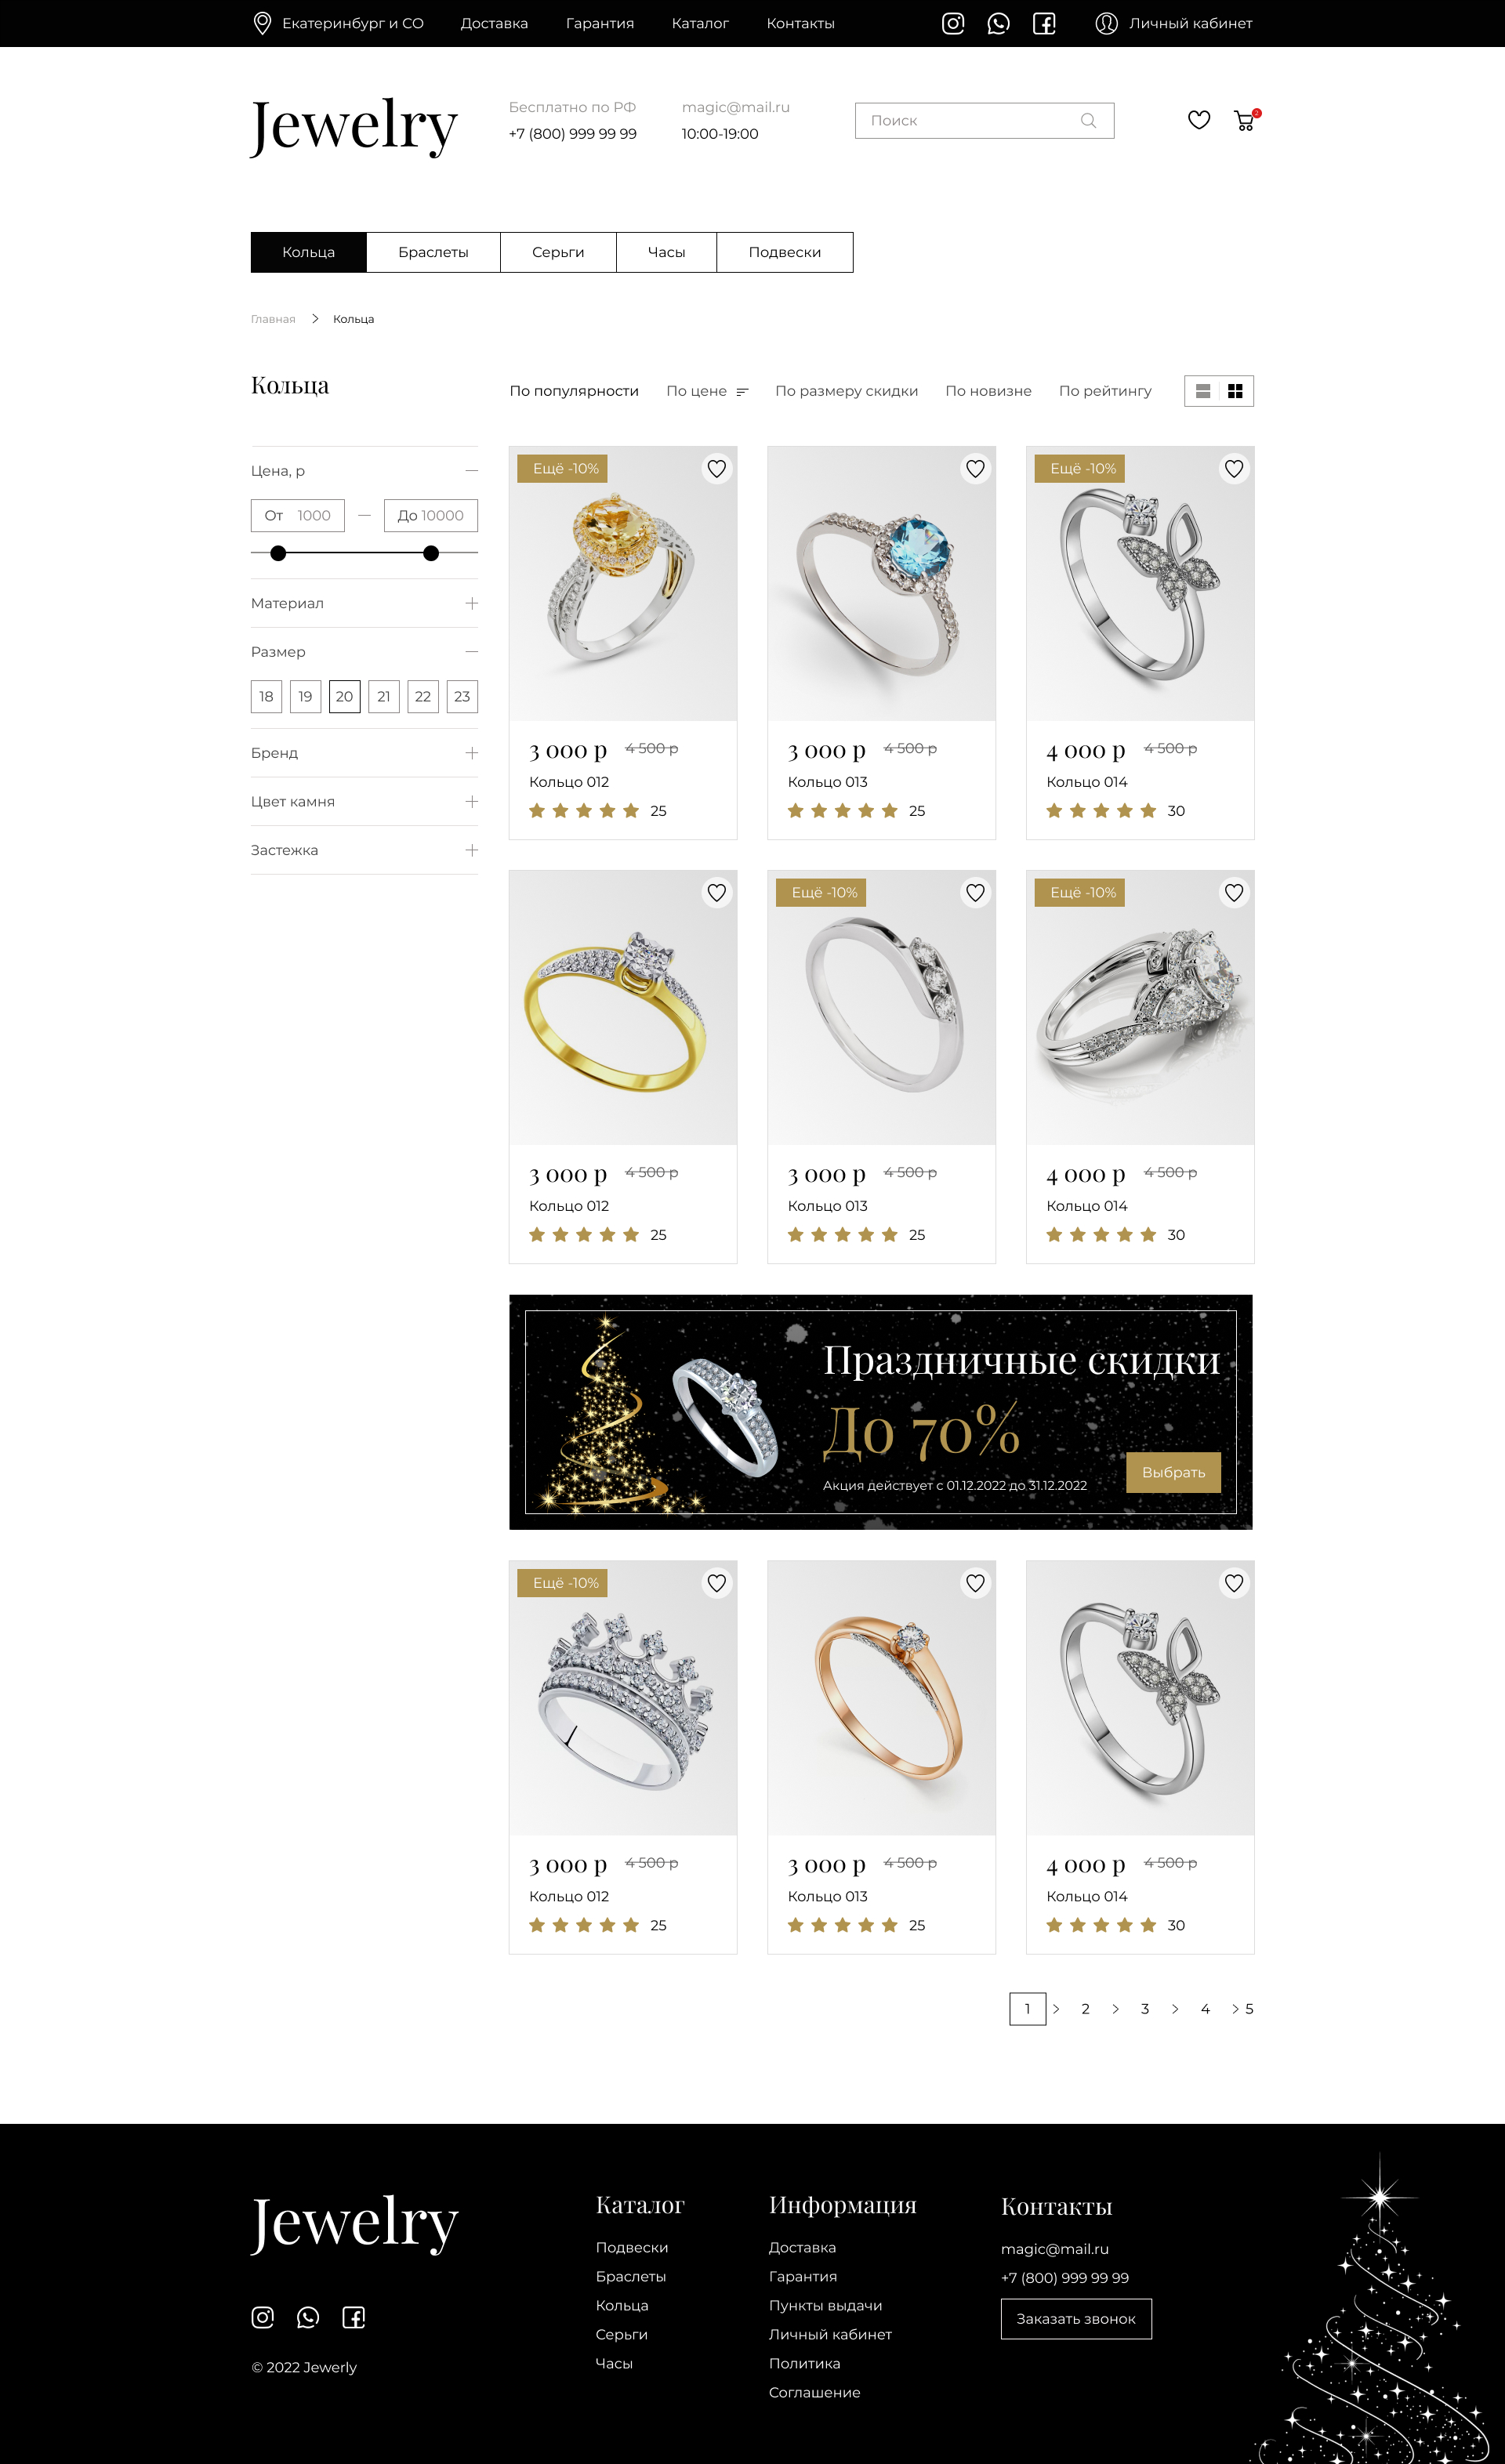1505x2464 pixels.
Task: Click the search magnifier icon
Action: (x=1088, y=121)
